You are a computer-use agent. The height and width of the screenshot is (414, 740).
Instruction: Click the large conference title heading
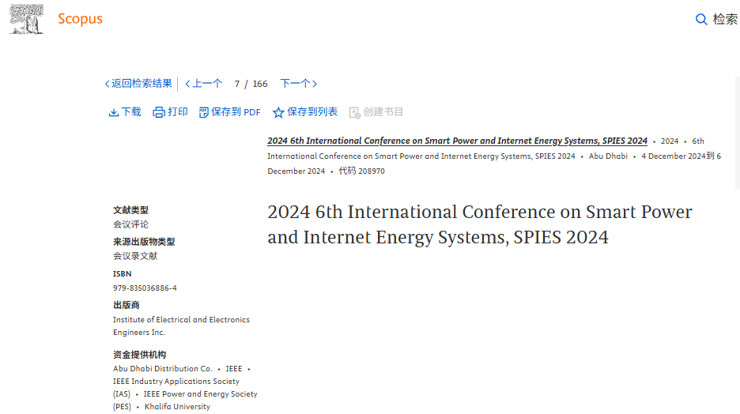tap(479, 224)
